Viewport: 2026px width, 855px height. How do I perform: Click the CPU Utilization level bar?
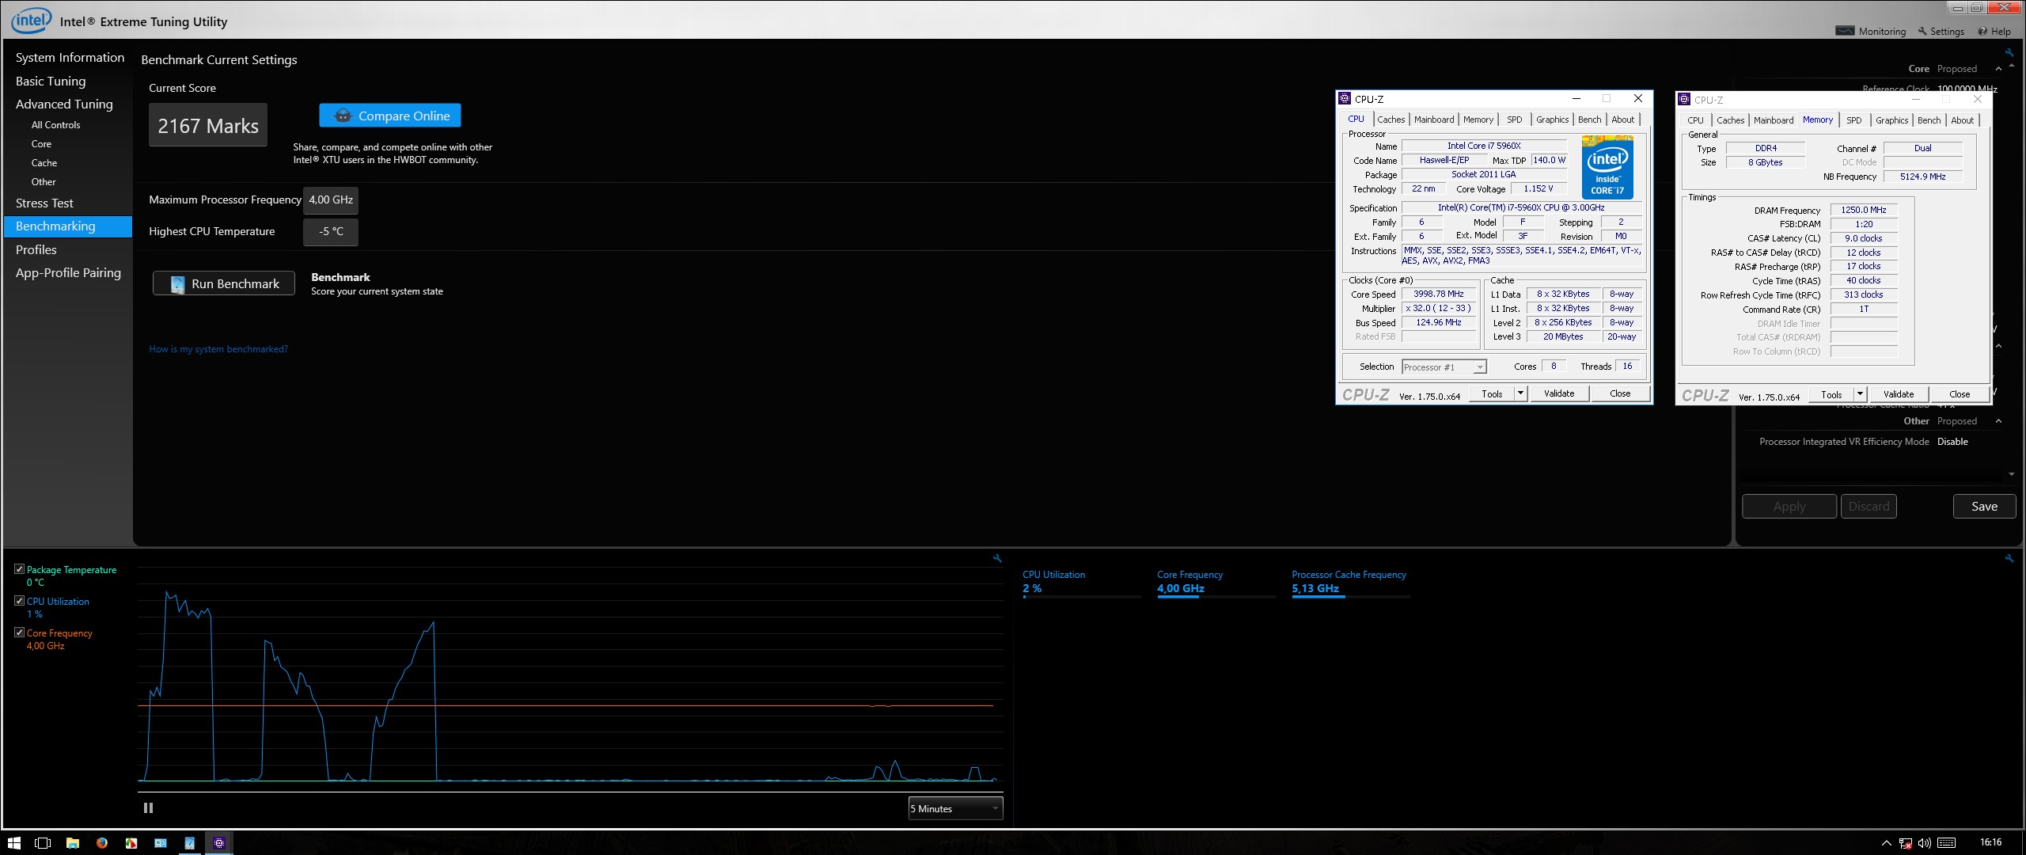click(1082, 597)
